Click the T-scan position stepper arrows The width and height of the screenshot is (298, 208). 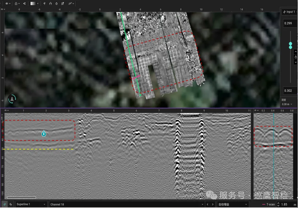coord(279,204)
